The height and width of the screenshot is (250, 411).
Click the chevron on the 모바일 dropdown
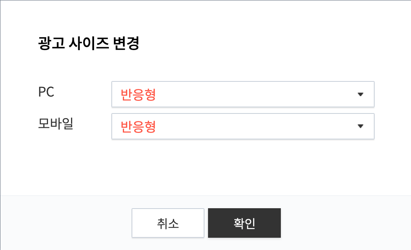click(x=360, y=126)
